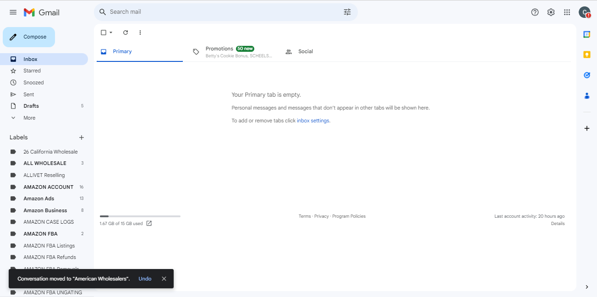Image resolution: width=597 pixels, height=297 pixels.
Task: Refresh the inbox
Action: point(126,33)
